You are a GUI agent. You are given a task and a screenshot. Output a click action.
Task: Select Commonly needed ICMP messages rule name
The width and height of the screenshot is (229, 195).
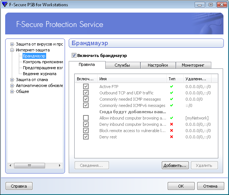(x=130, y=99)
